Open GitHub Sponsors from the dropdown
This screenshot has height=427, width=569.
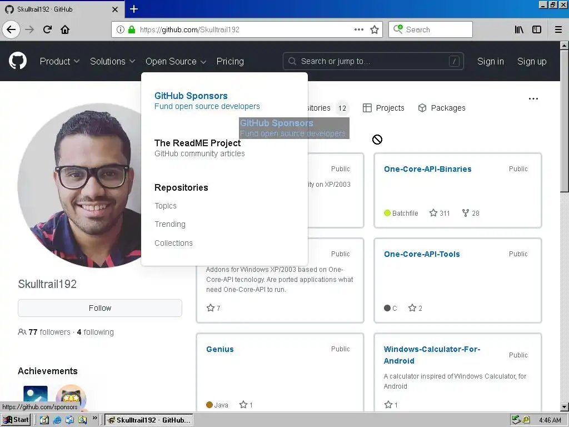tap(207, 101)
